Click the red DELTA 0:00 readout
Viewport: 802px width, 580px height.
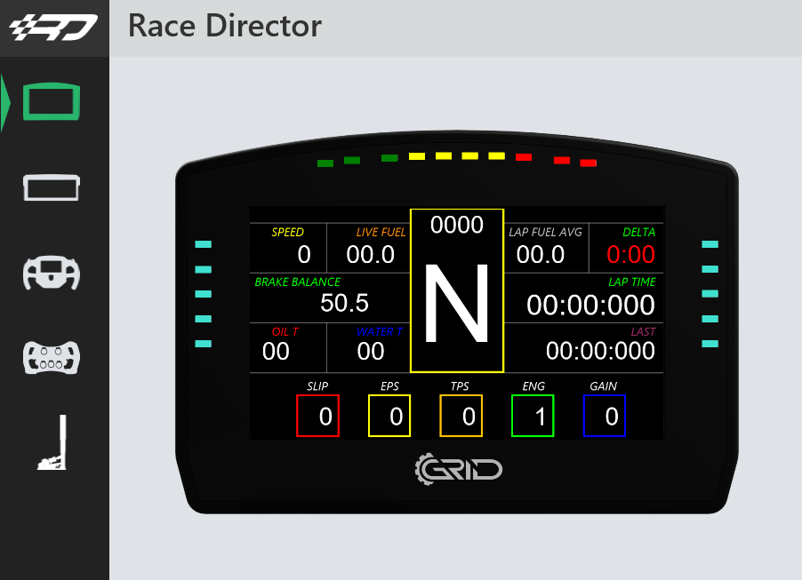point(630,255)
